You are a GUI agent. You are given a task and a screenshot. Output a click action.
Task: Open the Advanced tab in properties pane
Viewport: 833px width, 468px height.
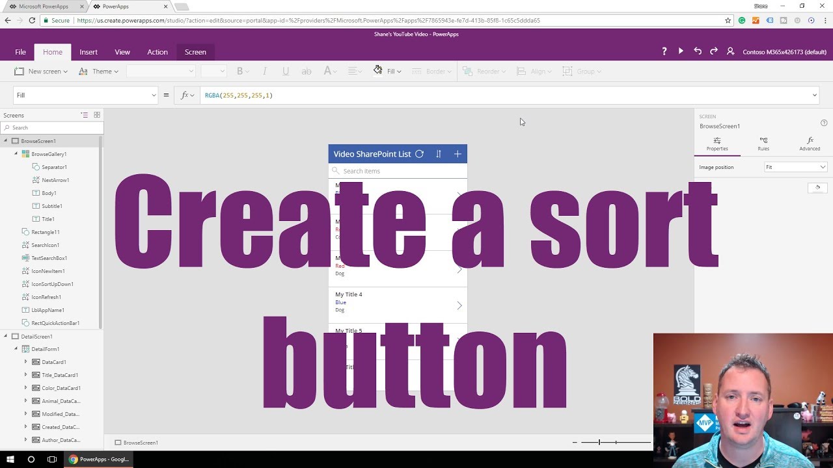[x=810, y=144]
